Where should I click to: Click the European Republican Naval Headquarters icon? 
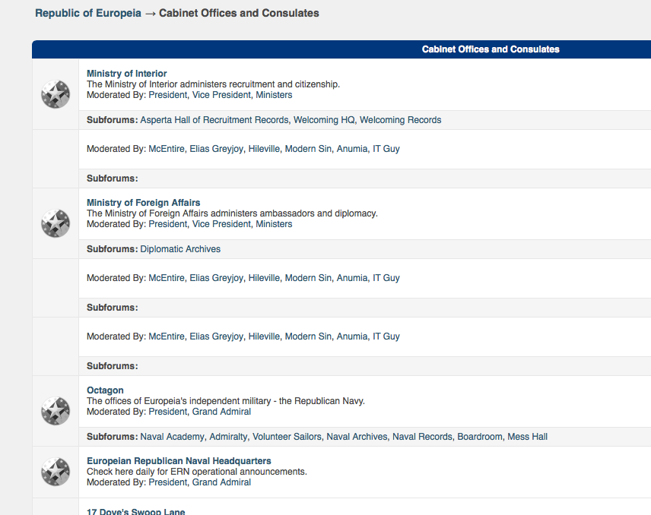[x=56, y=472]
